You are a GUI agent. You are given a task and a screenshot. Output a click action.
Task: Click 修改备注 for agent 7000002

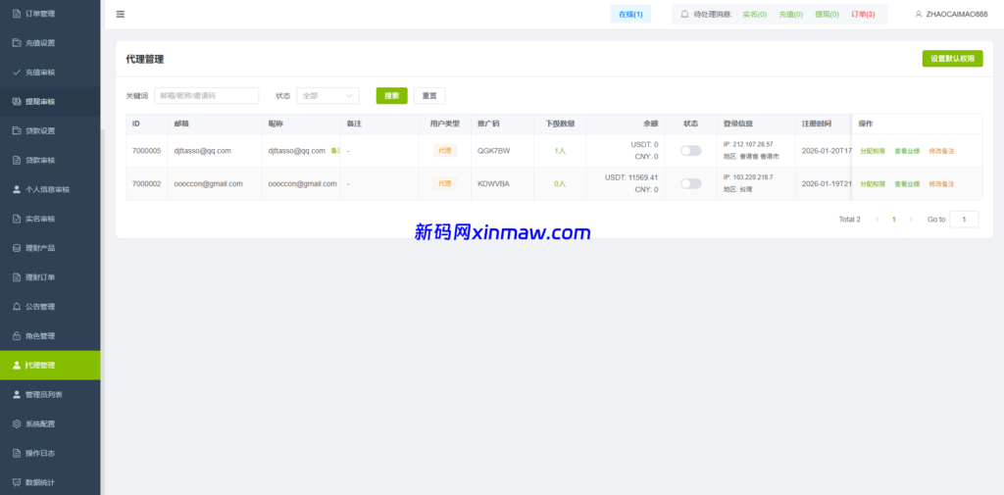[x=941, y=183]
